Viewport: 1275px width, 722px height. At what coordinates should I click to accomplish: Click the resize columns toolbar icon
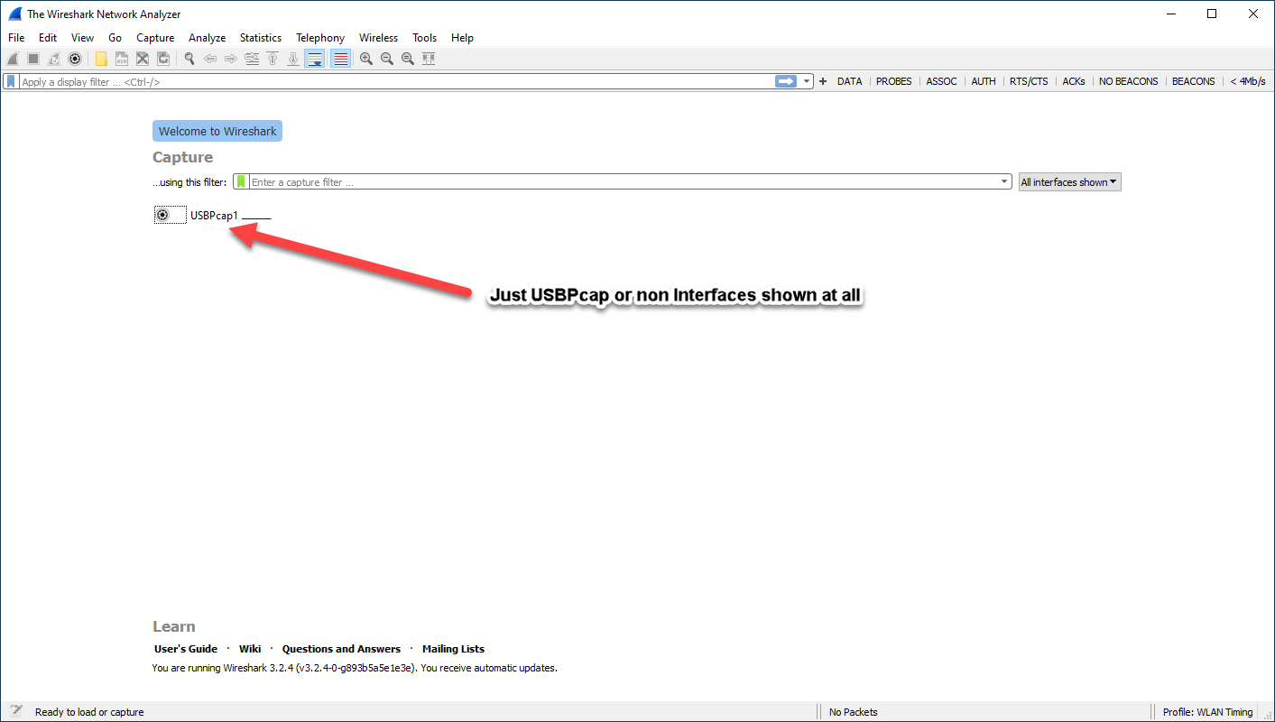tap(429, 59)
